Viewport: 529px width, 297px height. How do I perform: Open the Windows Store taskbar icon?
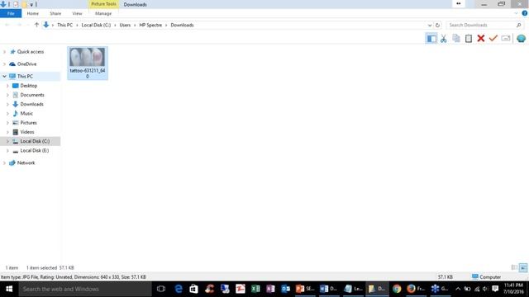[193, 289]
